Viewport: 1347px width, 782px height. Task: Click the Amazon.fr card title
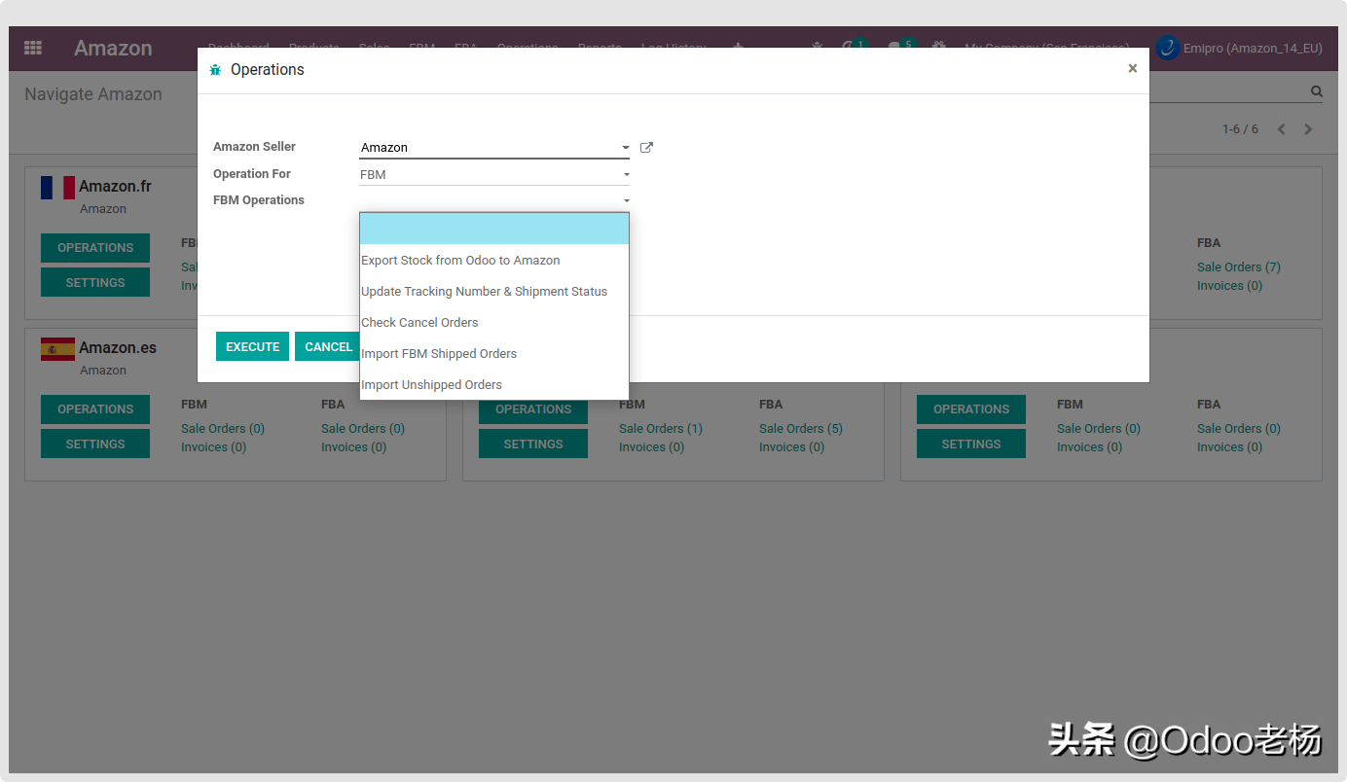pos(115,186)
